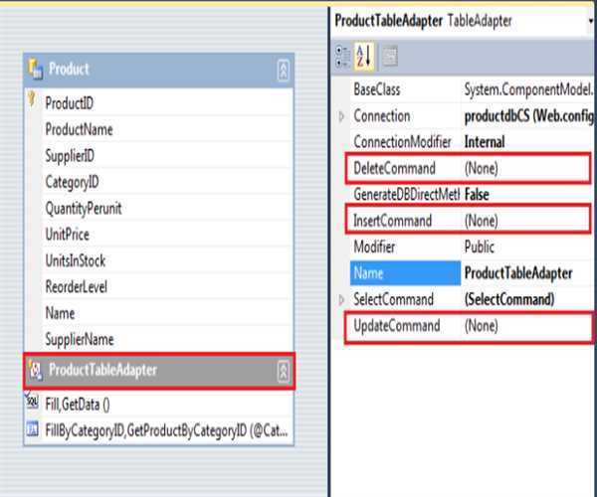The width and height of the screenshot is (597, 497).
Task: Click the primary key icon beside ProductID
Action: pyautogui.click(x=33, y=101)
